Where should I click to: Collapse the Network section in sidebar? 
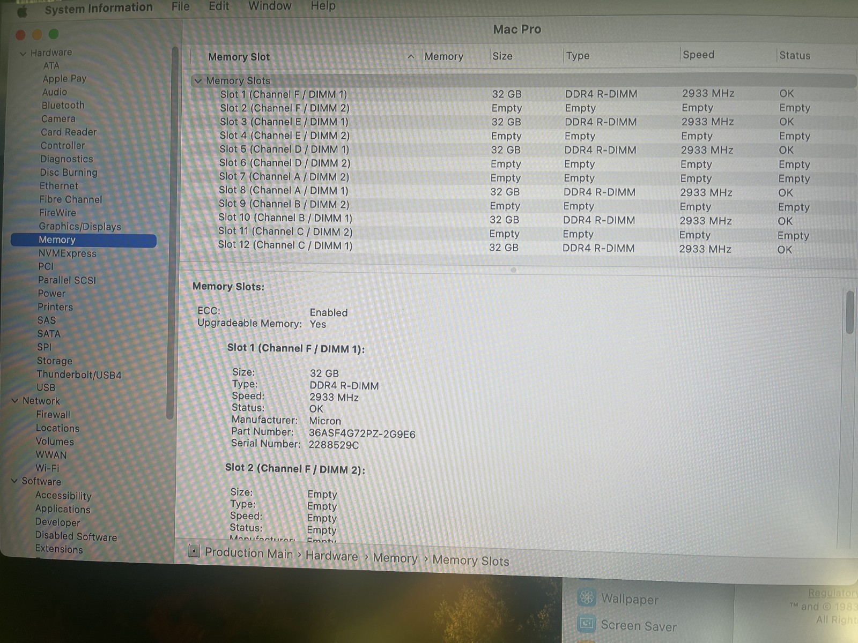pos(15,400)
